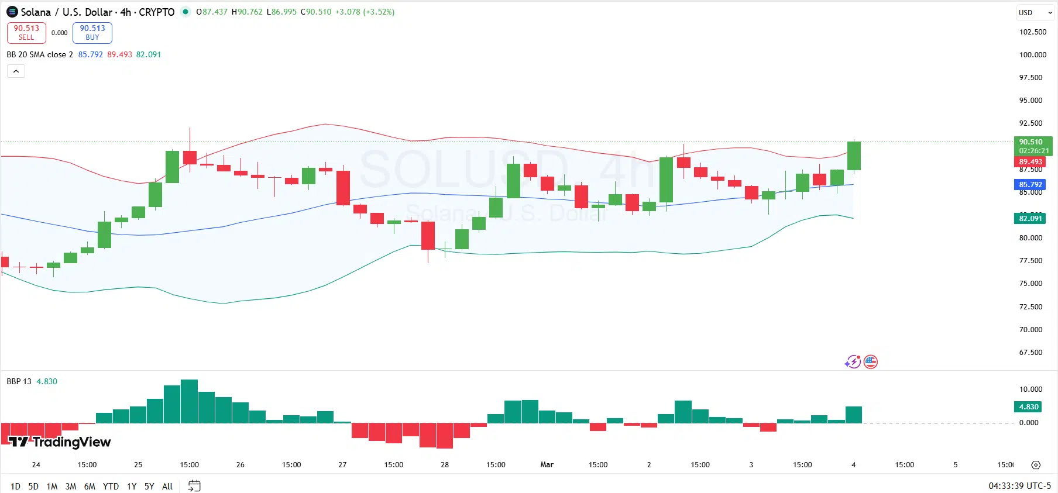Click the BB 20 SMA indicator label
Viewport: 1058px width, 493px height.
point(39,54)
